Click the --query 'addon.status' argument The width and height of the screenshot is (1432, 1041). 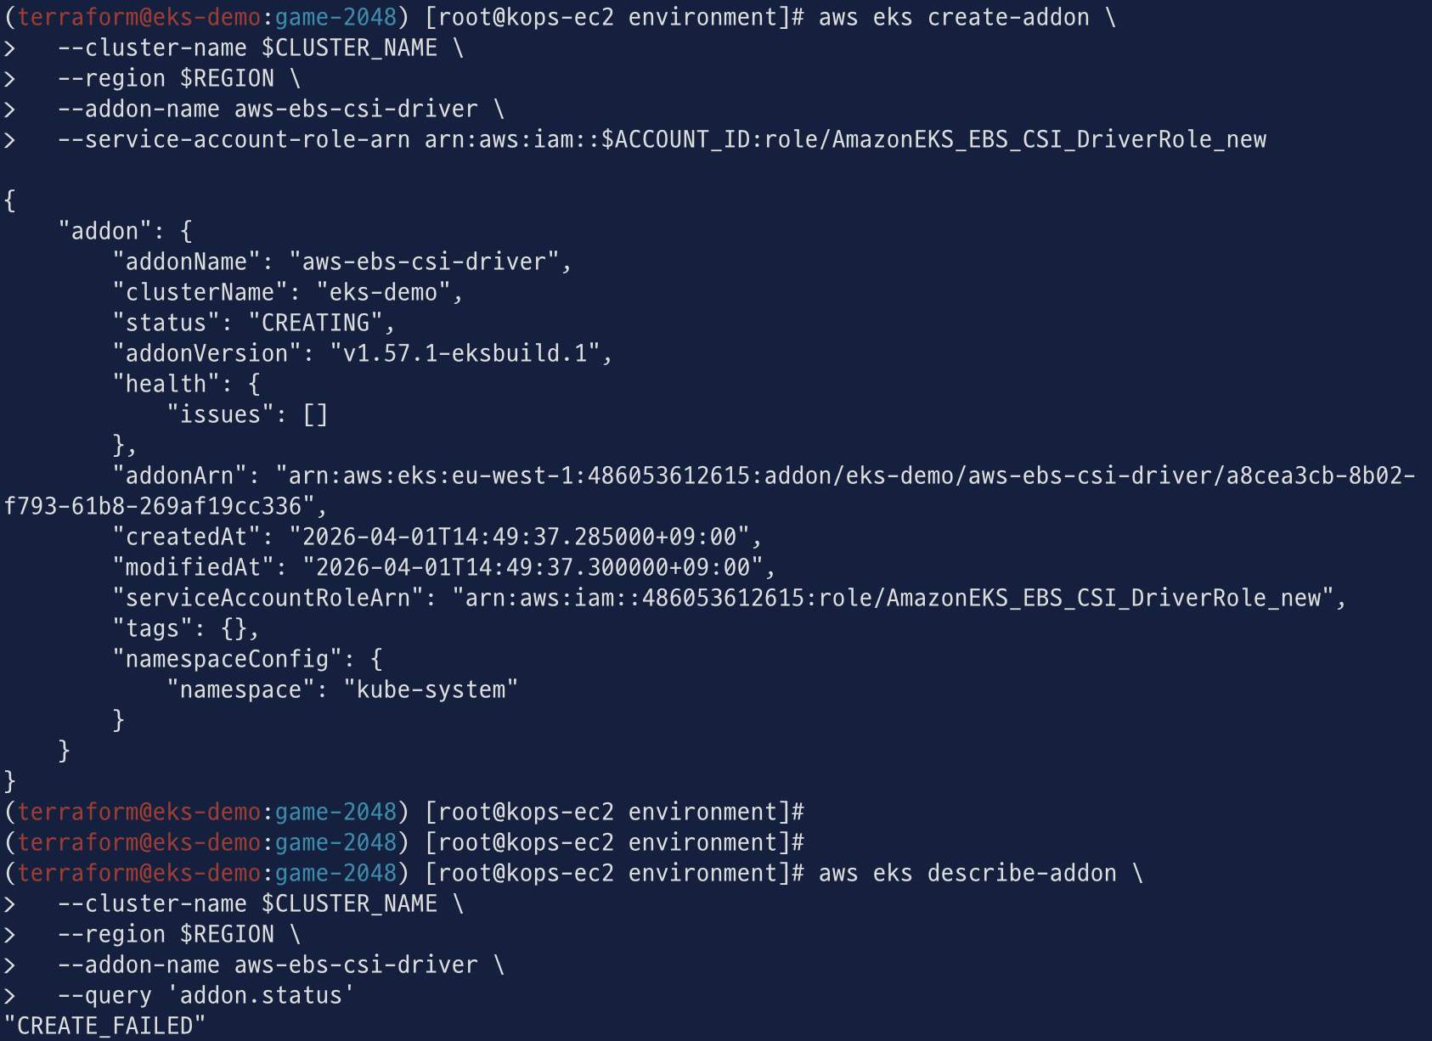pyautogui.click(x=206, y=995)
